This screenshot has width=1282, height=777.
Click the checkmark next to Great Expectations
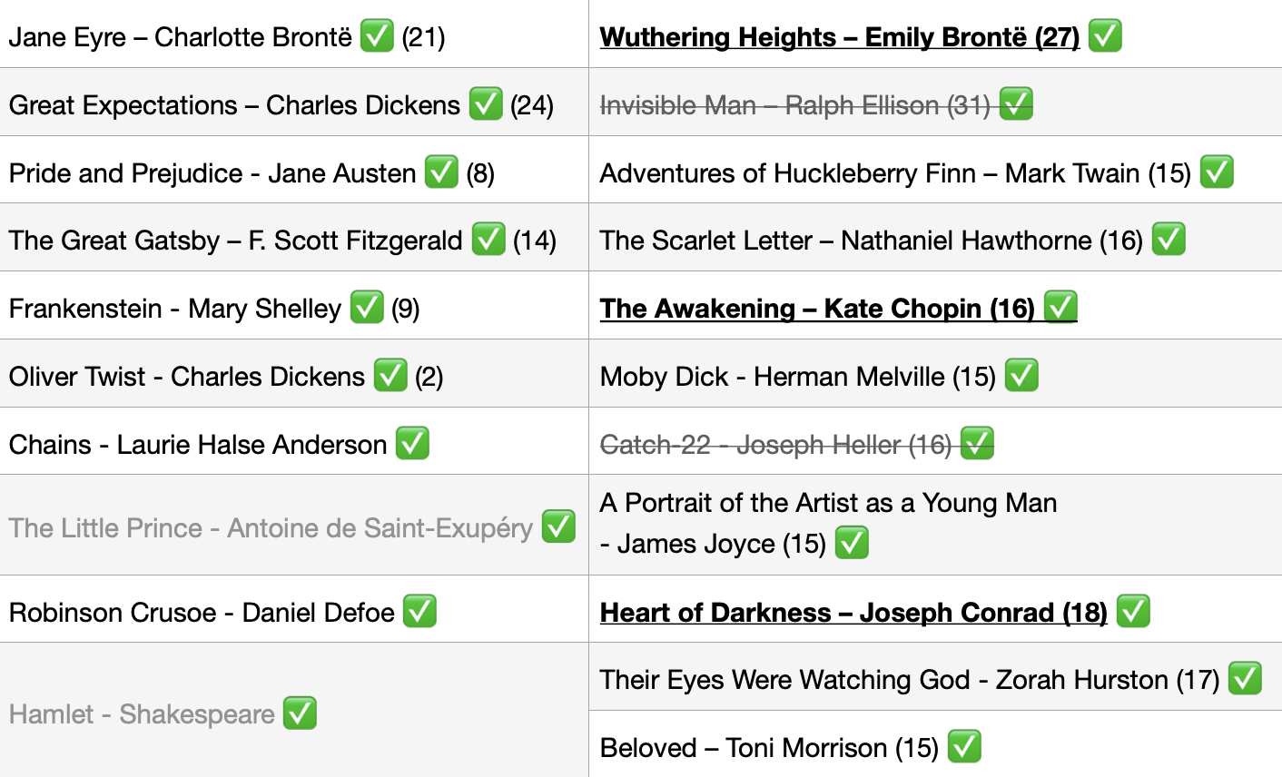coord(486,103)
